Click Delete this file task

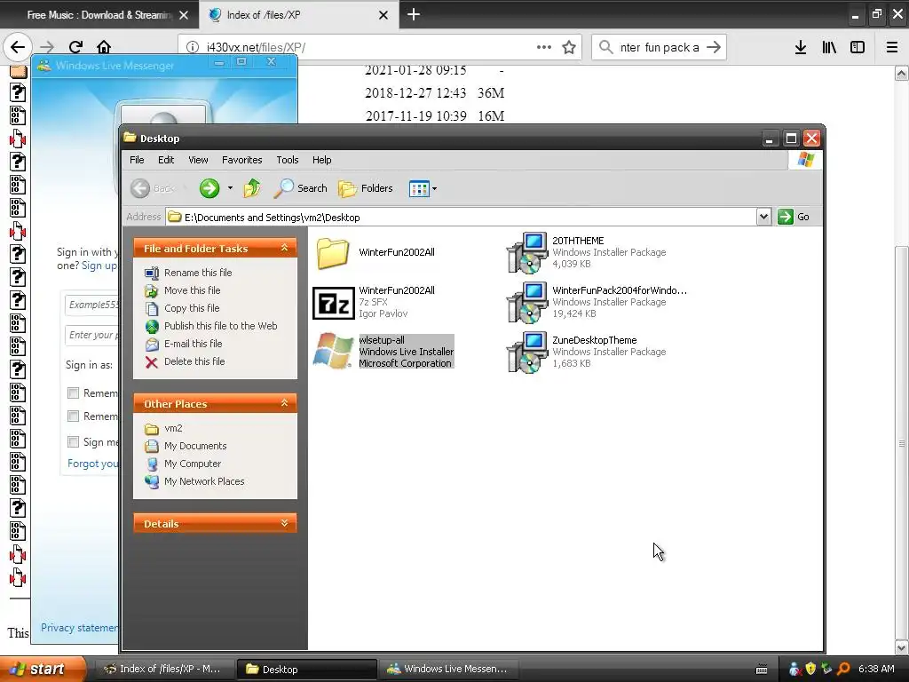pyautogui.click(x=194, y=362)
